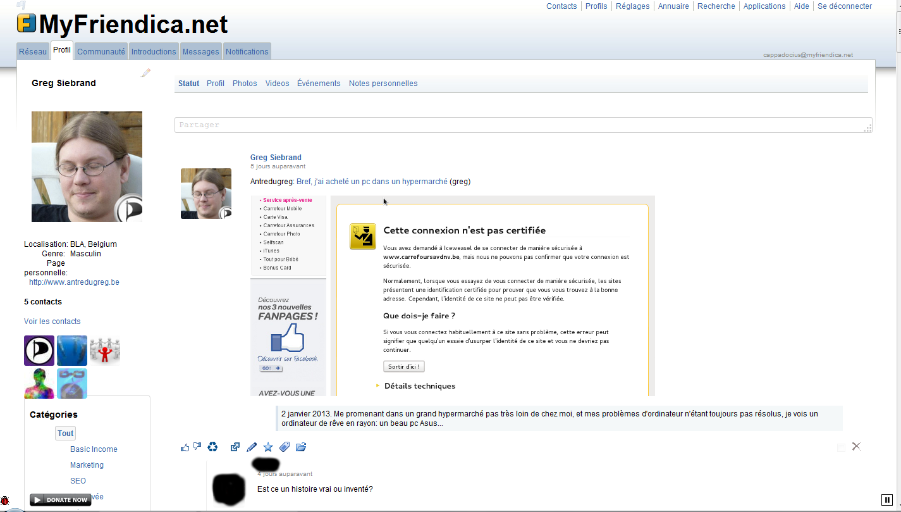Open the Aide help link
The width and height of the screenshot is (901, 512).
coord(802,6)
